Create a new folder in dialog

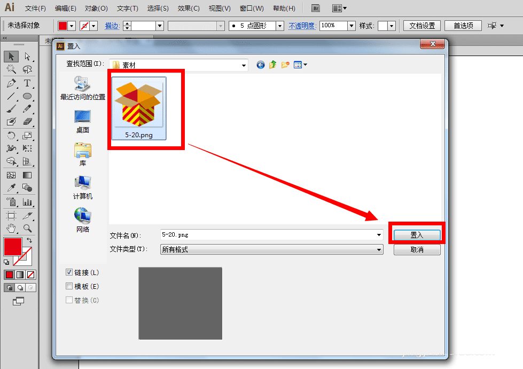pyautogui.click(x=285, y=65)
